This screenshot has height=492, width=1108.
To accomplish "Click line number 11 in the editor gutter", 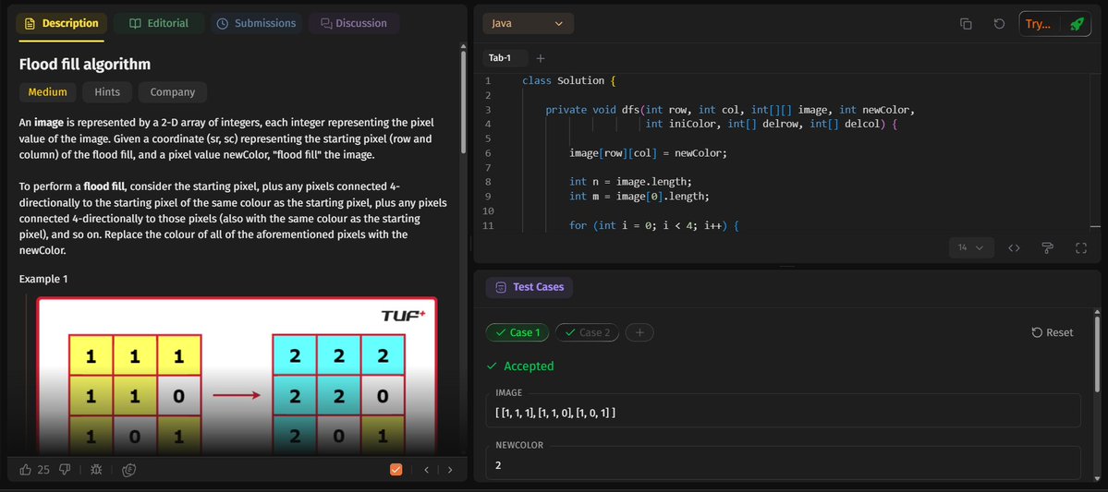I will tap(488, 226).
